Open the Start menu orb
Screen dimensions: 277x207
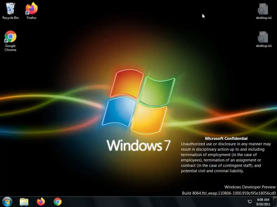coord(7,202)
